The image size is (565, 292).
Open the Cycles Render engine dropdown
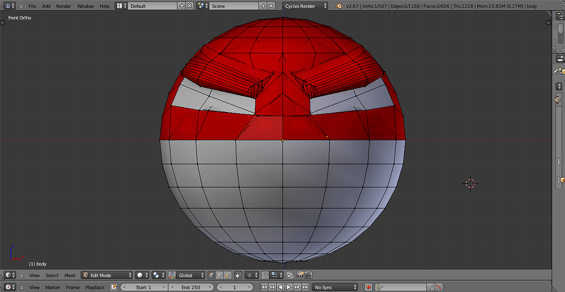[x=305, y=6]
